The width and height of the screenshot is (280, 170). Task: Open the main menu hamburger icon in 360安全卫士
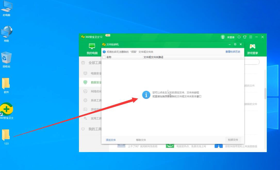click(251, 37)
